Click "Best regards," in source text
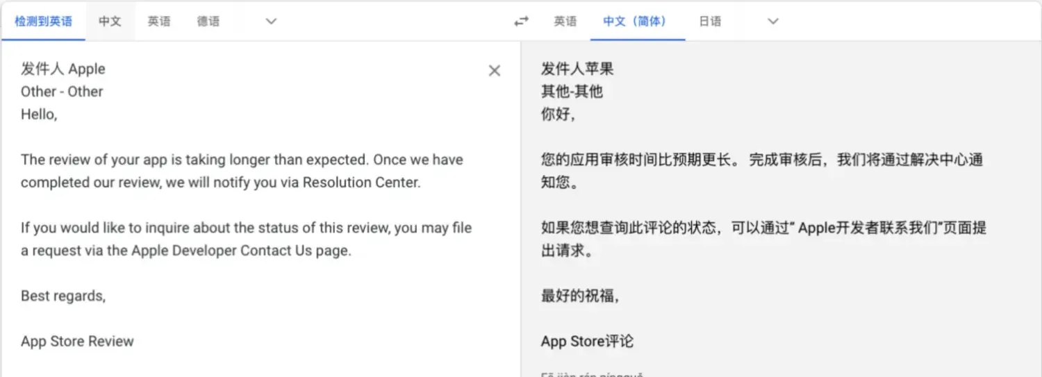 63,296
